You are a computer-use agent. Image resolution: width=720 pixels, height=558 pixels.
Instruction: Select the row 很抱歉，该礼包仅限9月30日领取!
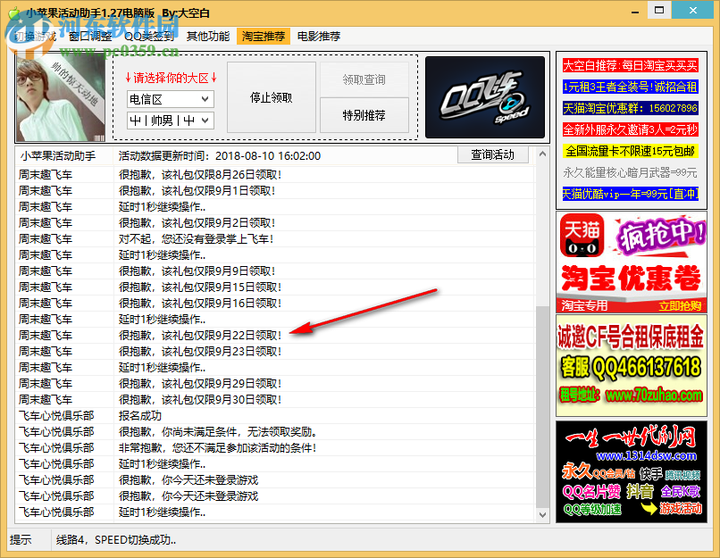point(274,400)
